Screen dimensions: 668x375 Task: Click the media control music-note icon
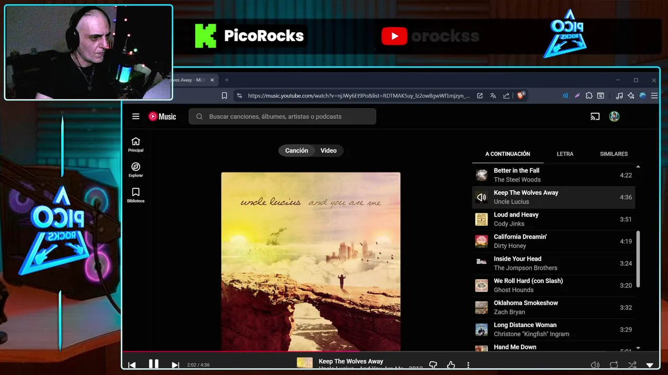(x=619, y=96)
